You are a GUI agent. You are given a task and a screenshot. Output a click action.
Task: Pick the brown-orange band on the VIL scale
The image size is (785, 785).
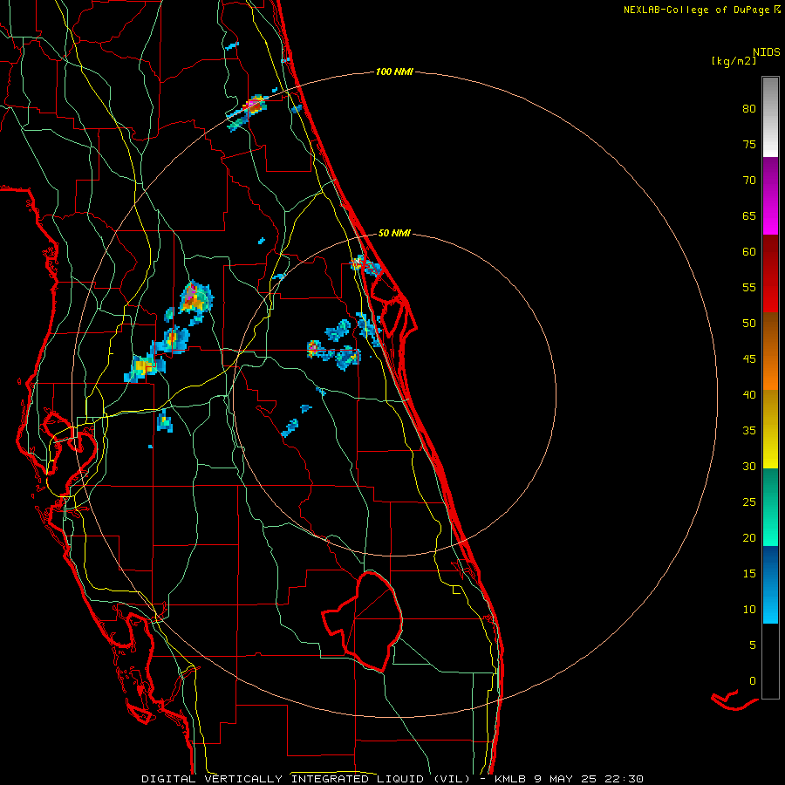(x=770, y=351)
